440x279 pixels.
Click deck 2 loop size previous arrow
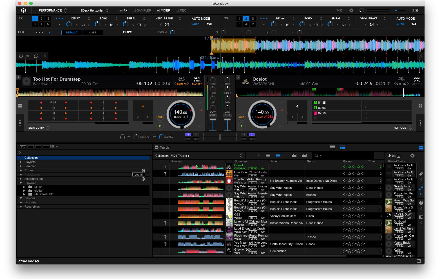click(x=292, y=117)
